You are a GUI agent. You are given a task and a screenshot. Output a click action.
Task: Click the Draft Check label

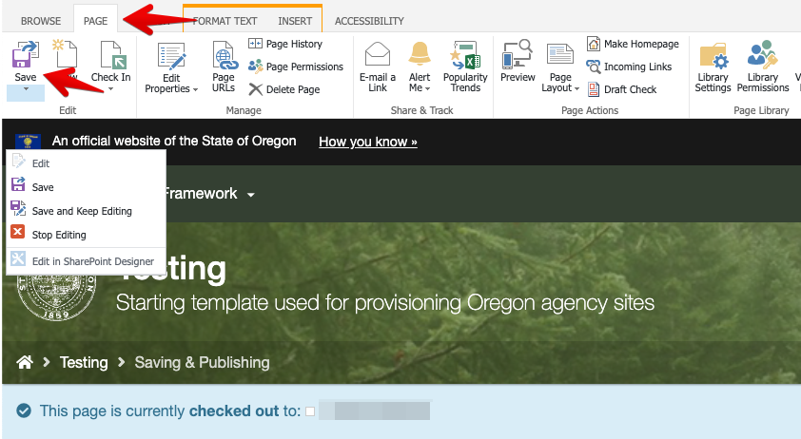[x=631, y=89]
